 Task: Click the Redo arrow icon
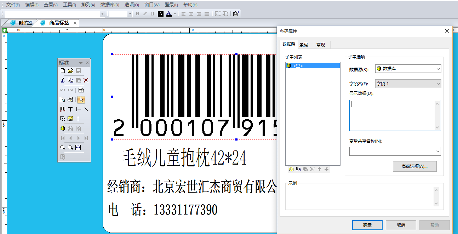[70, 90]
